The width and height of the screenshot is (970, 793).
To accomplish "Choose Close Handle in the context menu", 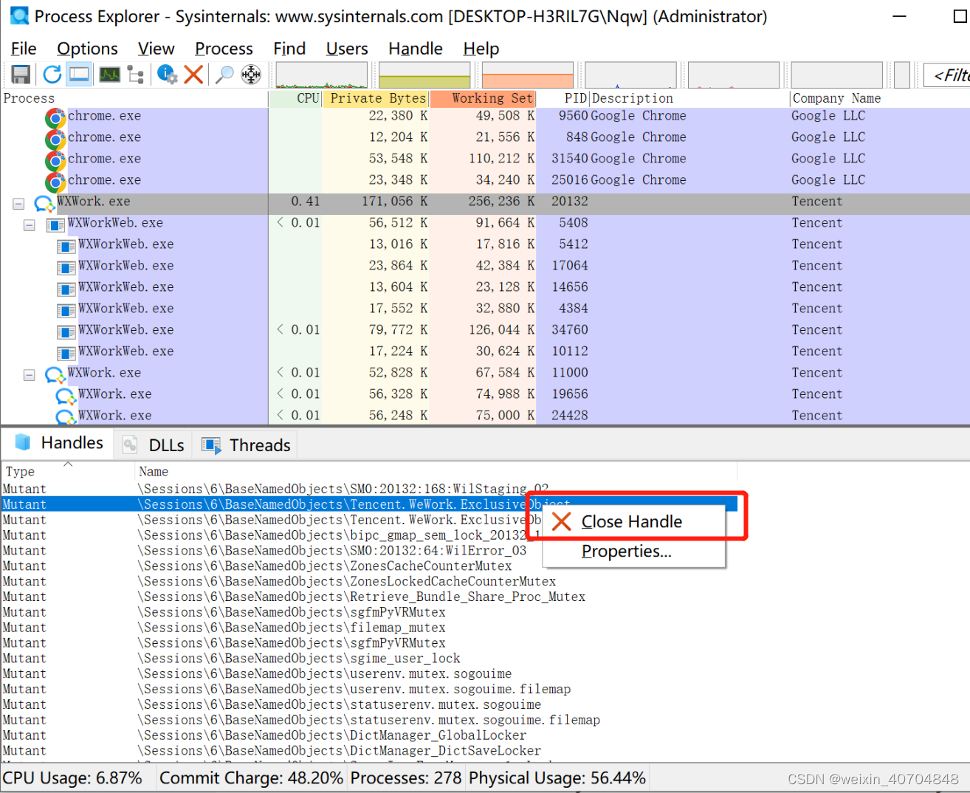I will [634, 522].
